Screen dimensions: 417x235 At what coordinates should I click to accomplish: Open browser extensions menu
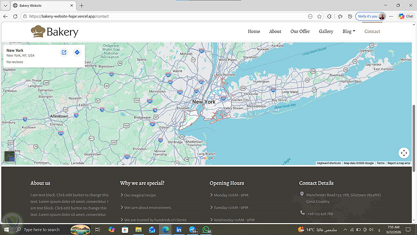329,16
